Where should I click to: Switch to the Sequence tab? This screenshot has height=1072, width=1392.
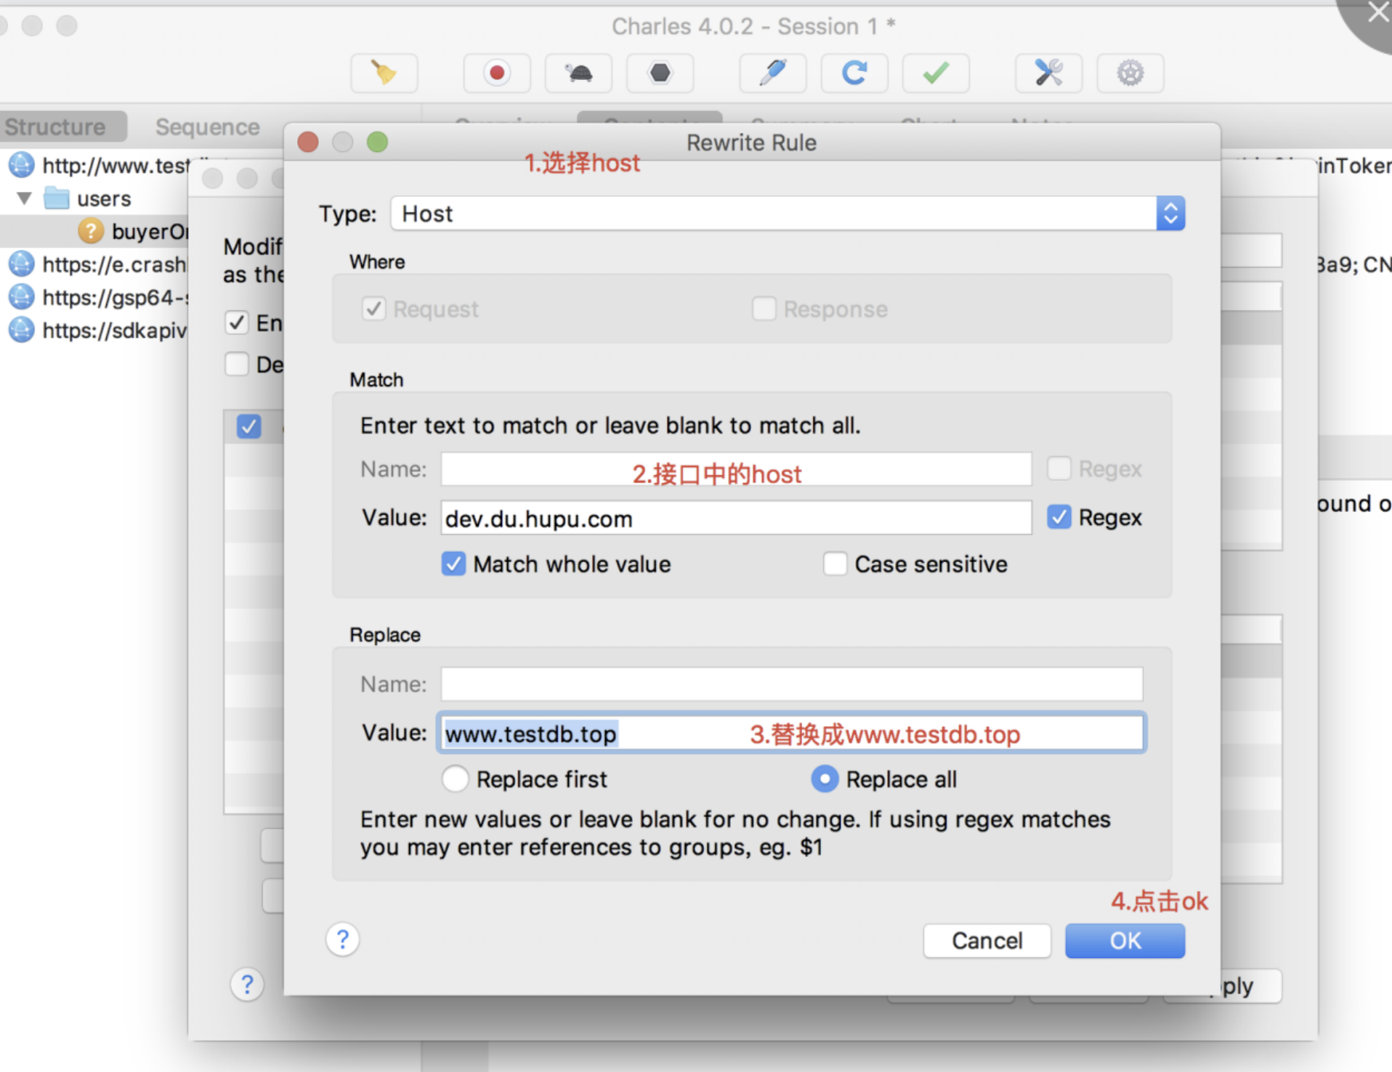click(207, 126)
